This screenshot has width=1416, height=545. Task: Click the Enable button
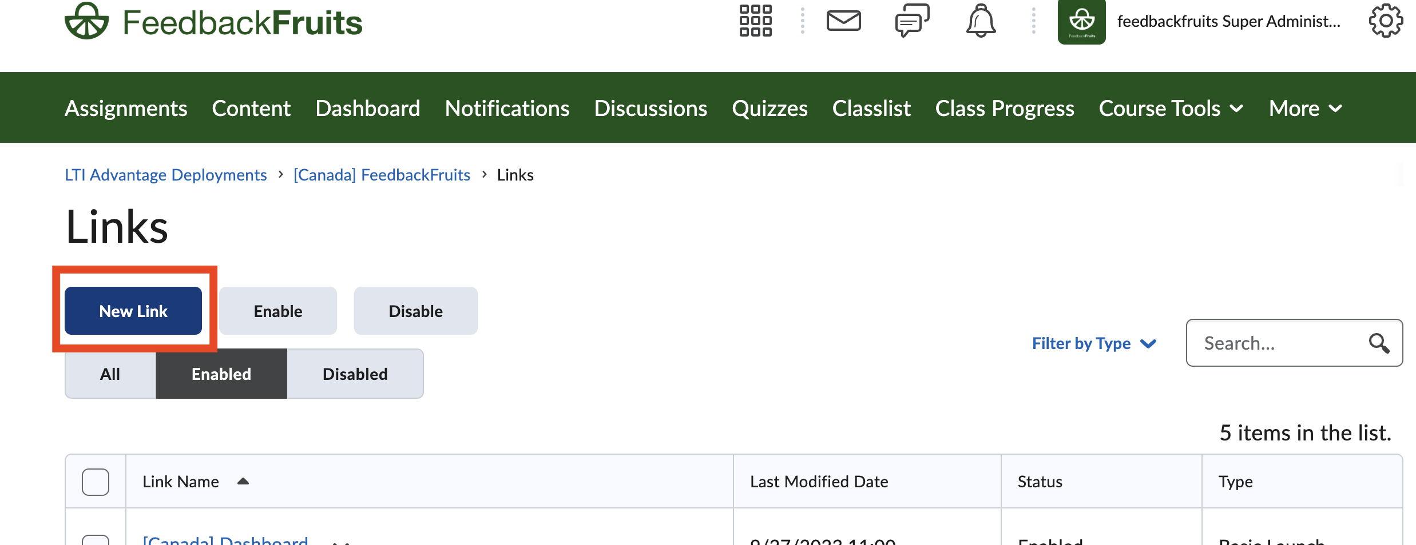coord(278,311)
